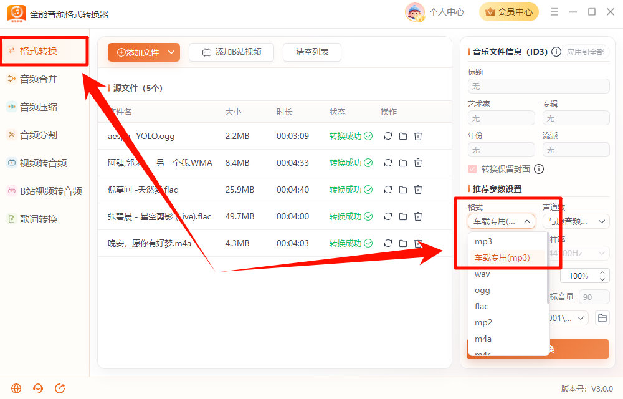Choose m4a from the format list
Image resolution: width=623 pixels, height=399 pixels.
[508, 339]
